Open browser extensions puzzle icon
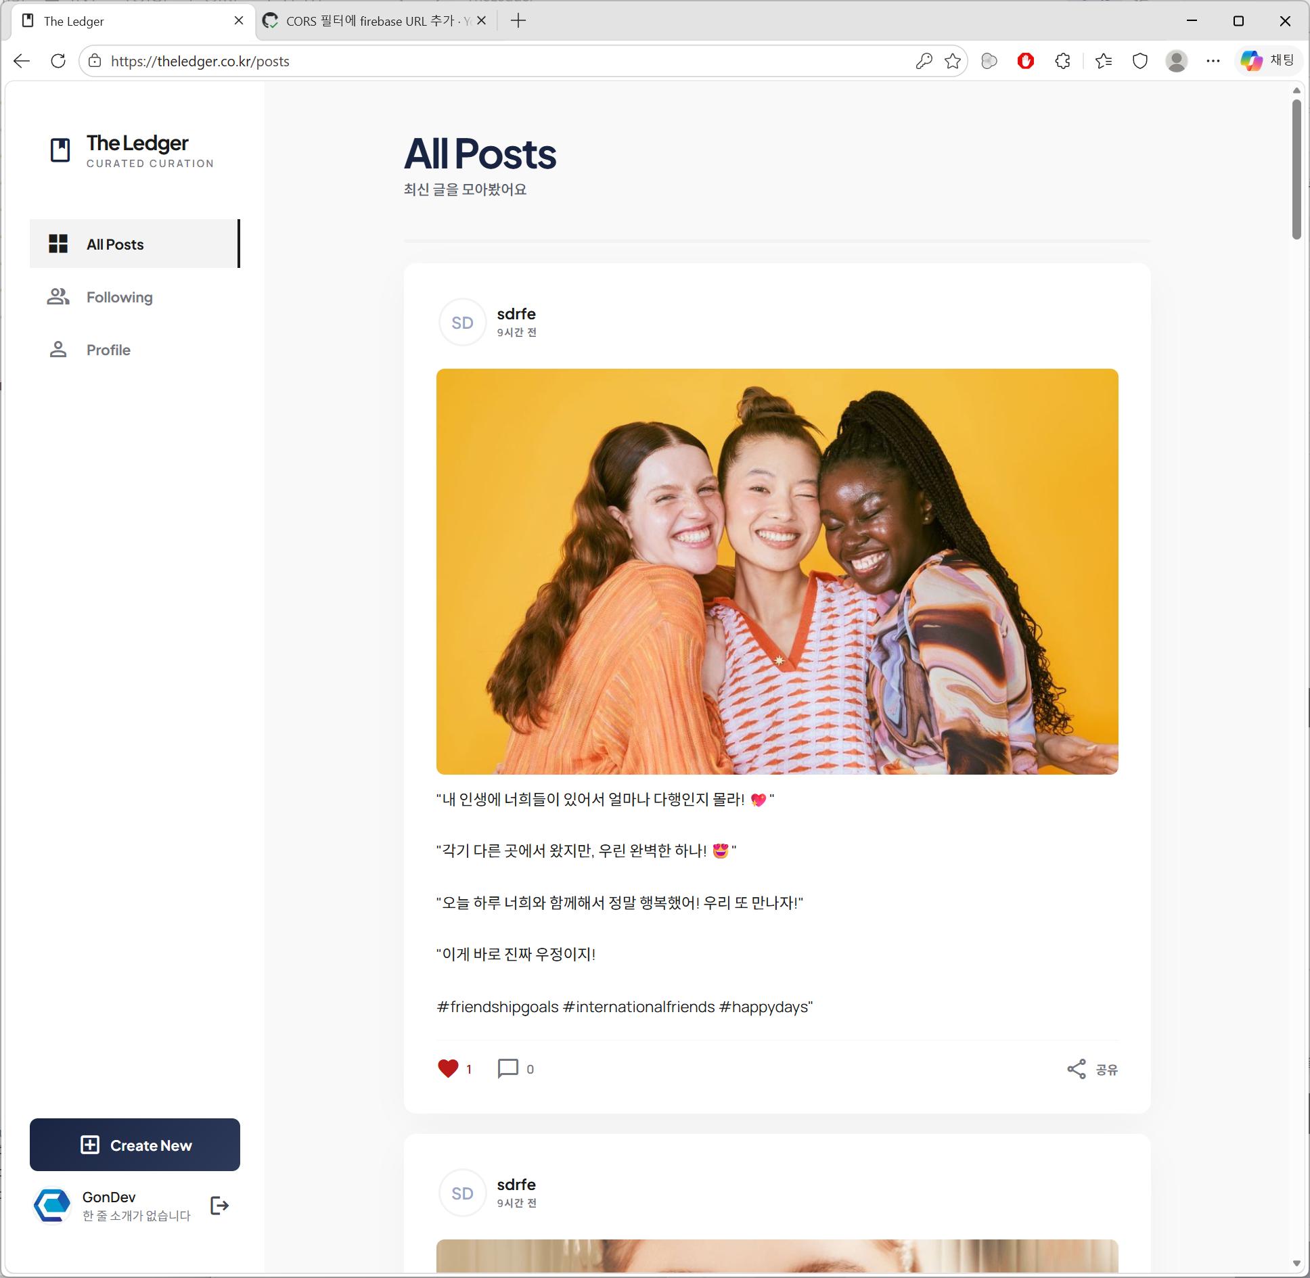Image resolution: width=1310 pixels, height=1278 pixels. point(1062,61)
